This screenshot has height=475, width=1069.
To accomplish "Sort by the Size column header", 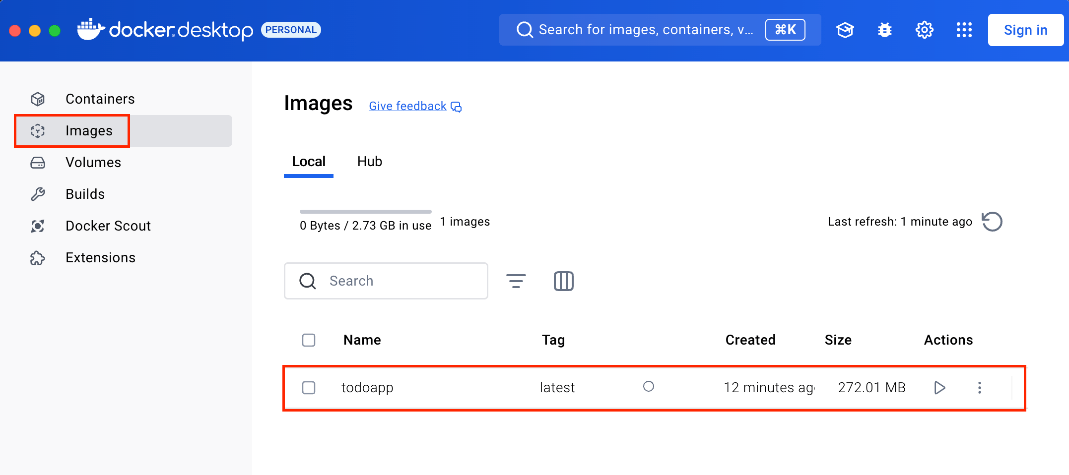I will (838, 340).
